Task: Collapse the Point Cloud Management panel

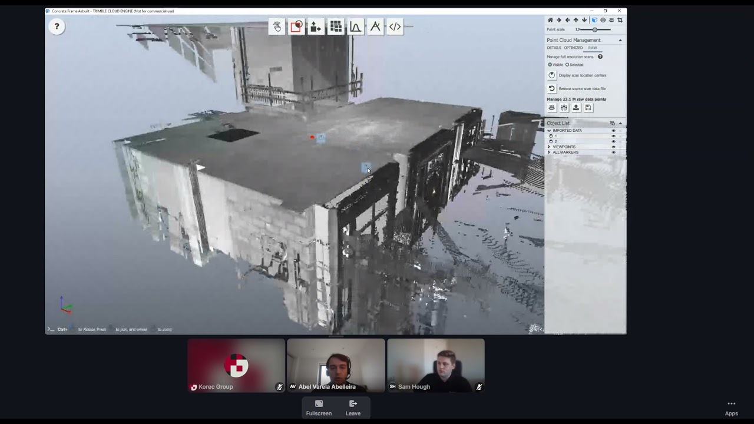Action: 620,40
